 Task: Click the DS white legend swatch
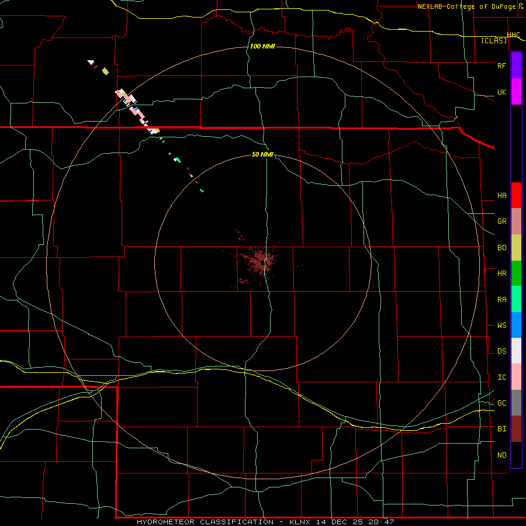[516, 351]
